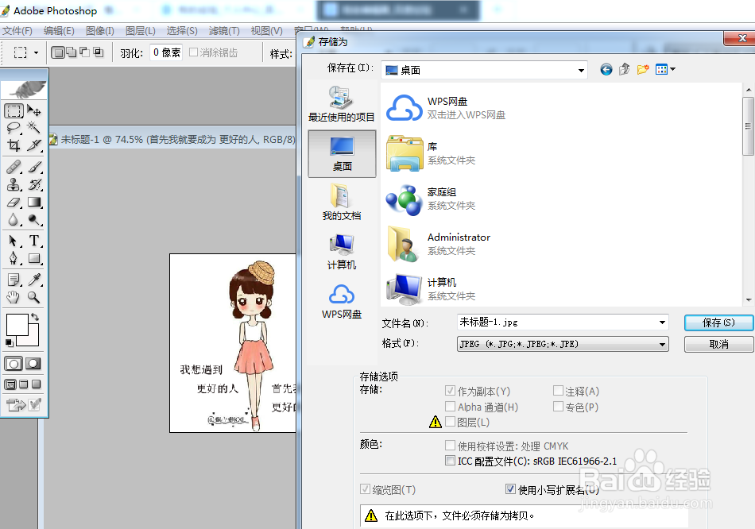Switch to Quick Mask mode
The width and height of the screenshot is (755, 529).
point(33,364)
